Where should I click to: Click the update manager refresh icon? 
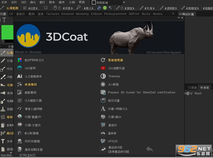103,60
